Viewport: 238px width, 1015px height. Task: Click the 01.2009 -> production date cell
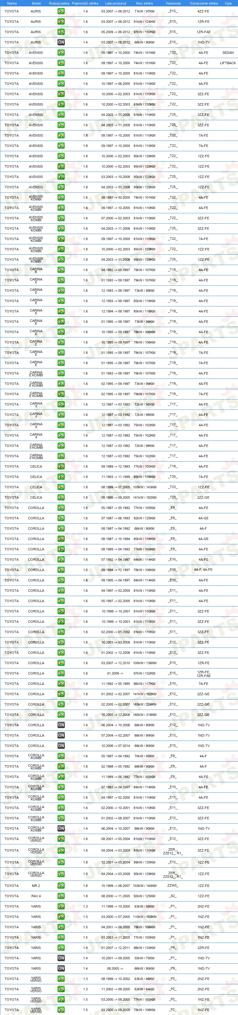(115, 673)
